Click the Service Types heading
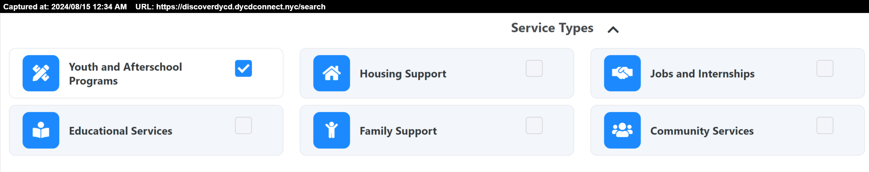This screenshot has height=172, width=869. point(552,28)
